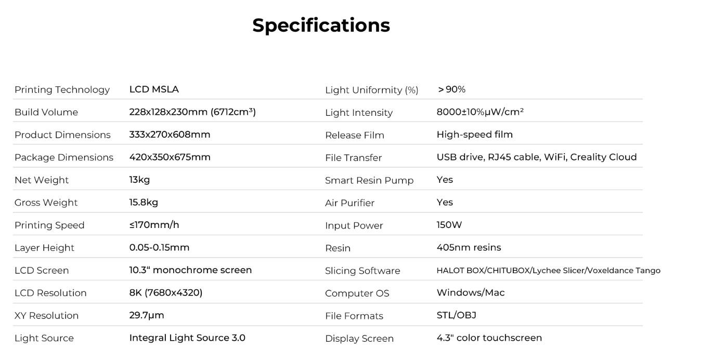Click the Display Screen color touchscreen value
The width and height of the screenshot is (713, 363).
click(x=489, y=338)
